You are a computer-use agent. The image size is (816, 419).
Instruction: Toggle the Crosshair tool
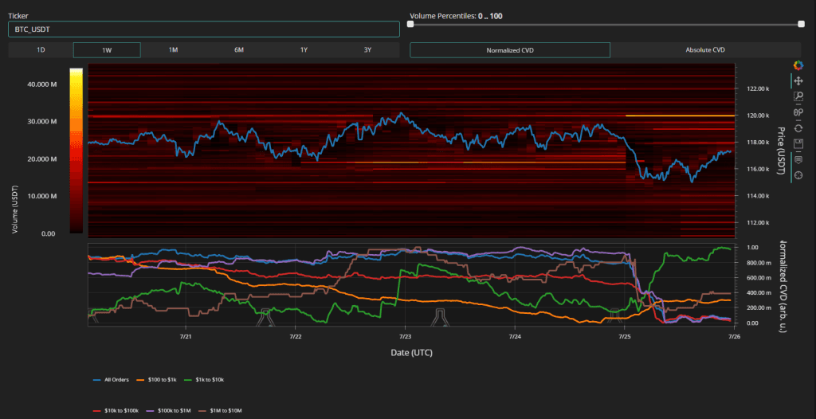tap(798, 175)
